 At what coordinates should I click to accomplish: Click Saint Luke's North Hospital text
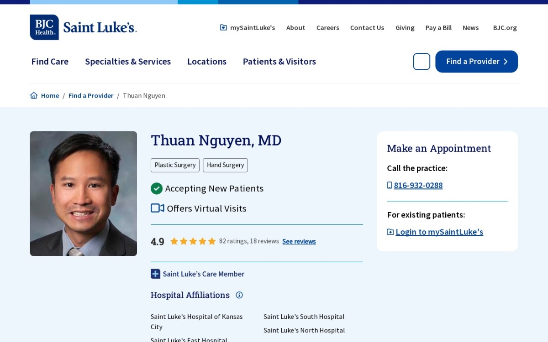[304, 330]
